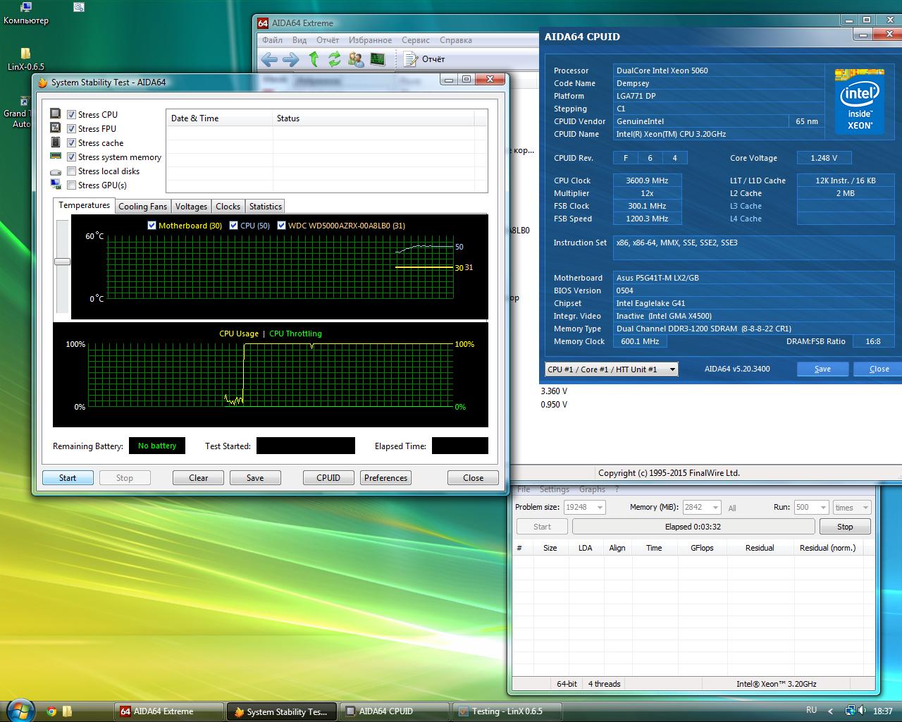Click the green Up arrow toolbar icon
This screenshot has width=902, height=722.
[x=314, y=59]
